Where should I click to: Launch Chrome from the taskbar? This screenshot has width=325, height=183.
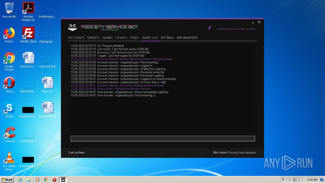[46, 180]
